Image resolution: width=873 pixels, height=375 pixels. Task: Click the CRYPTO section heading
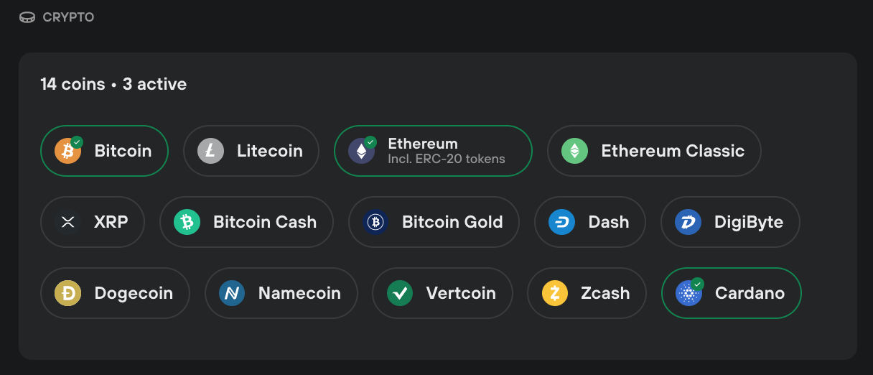[68, 17]
